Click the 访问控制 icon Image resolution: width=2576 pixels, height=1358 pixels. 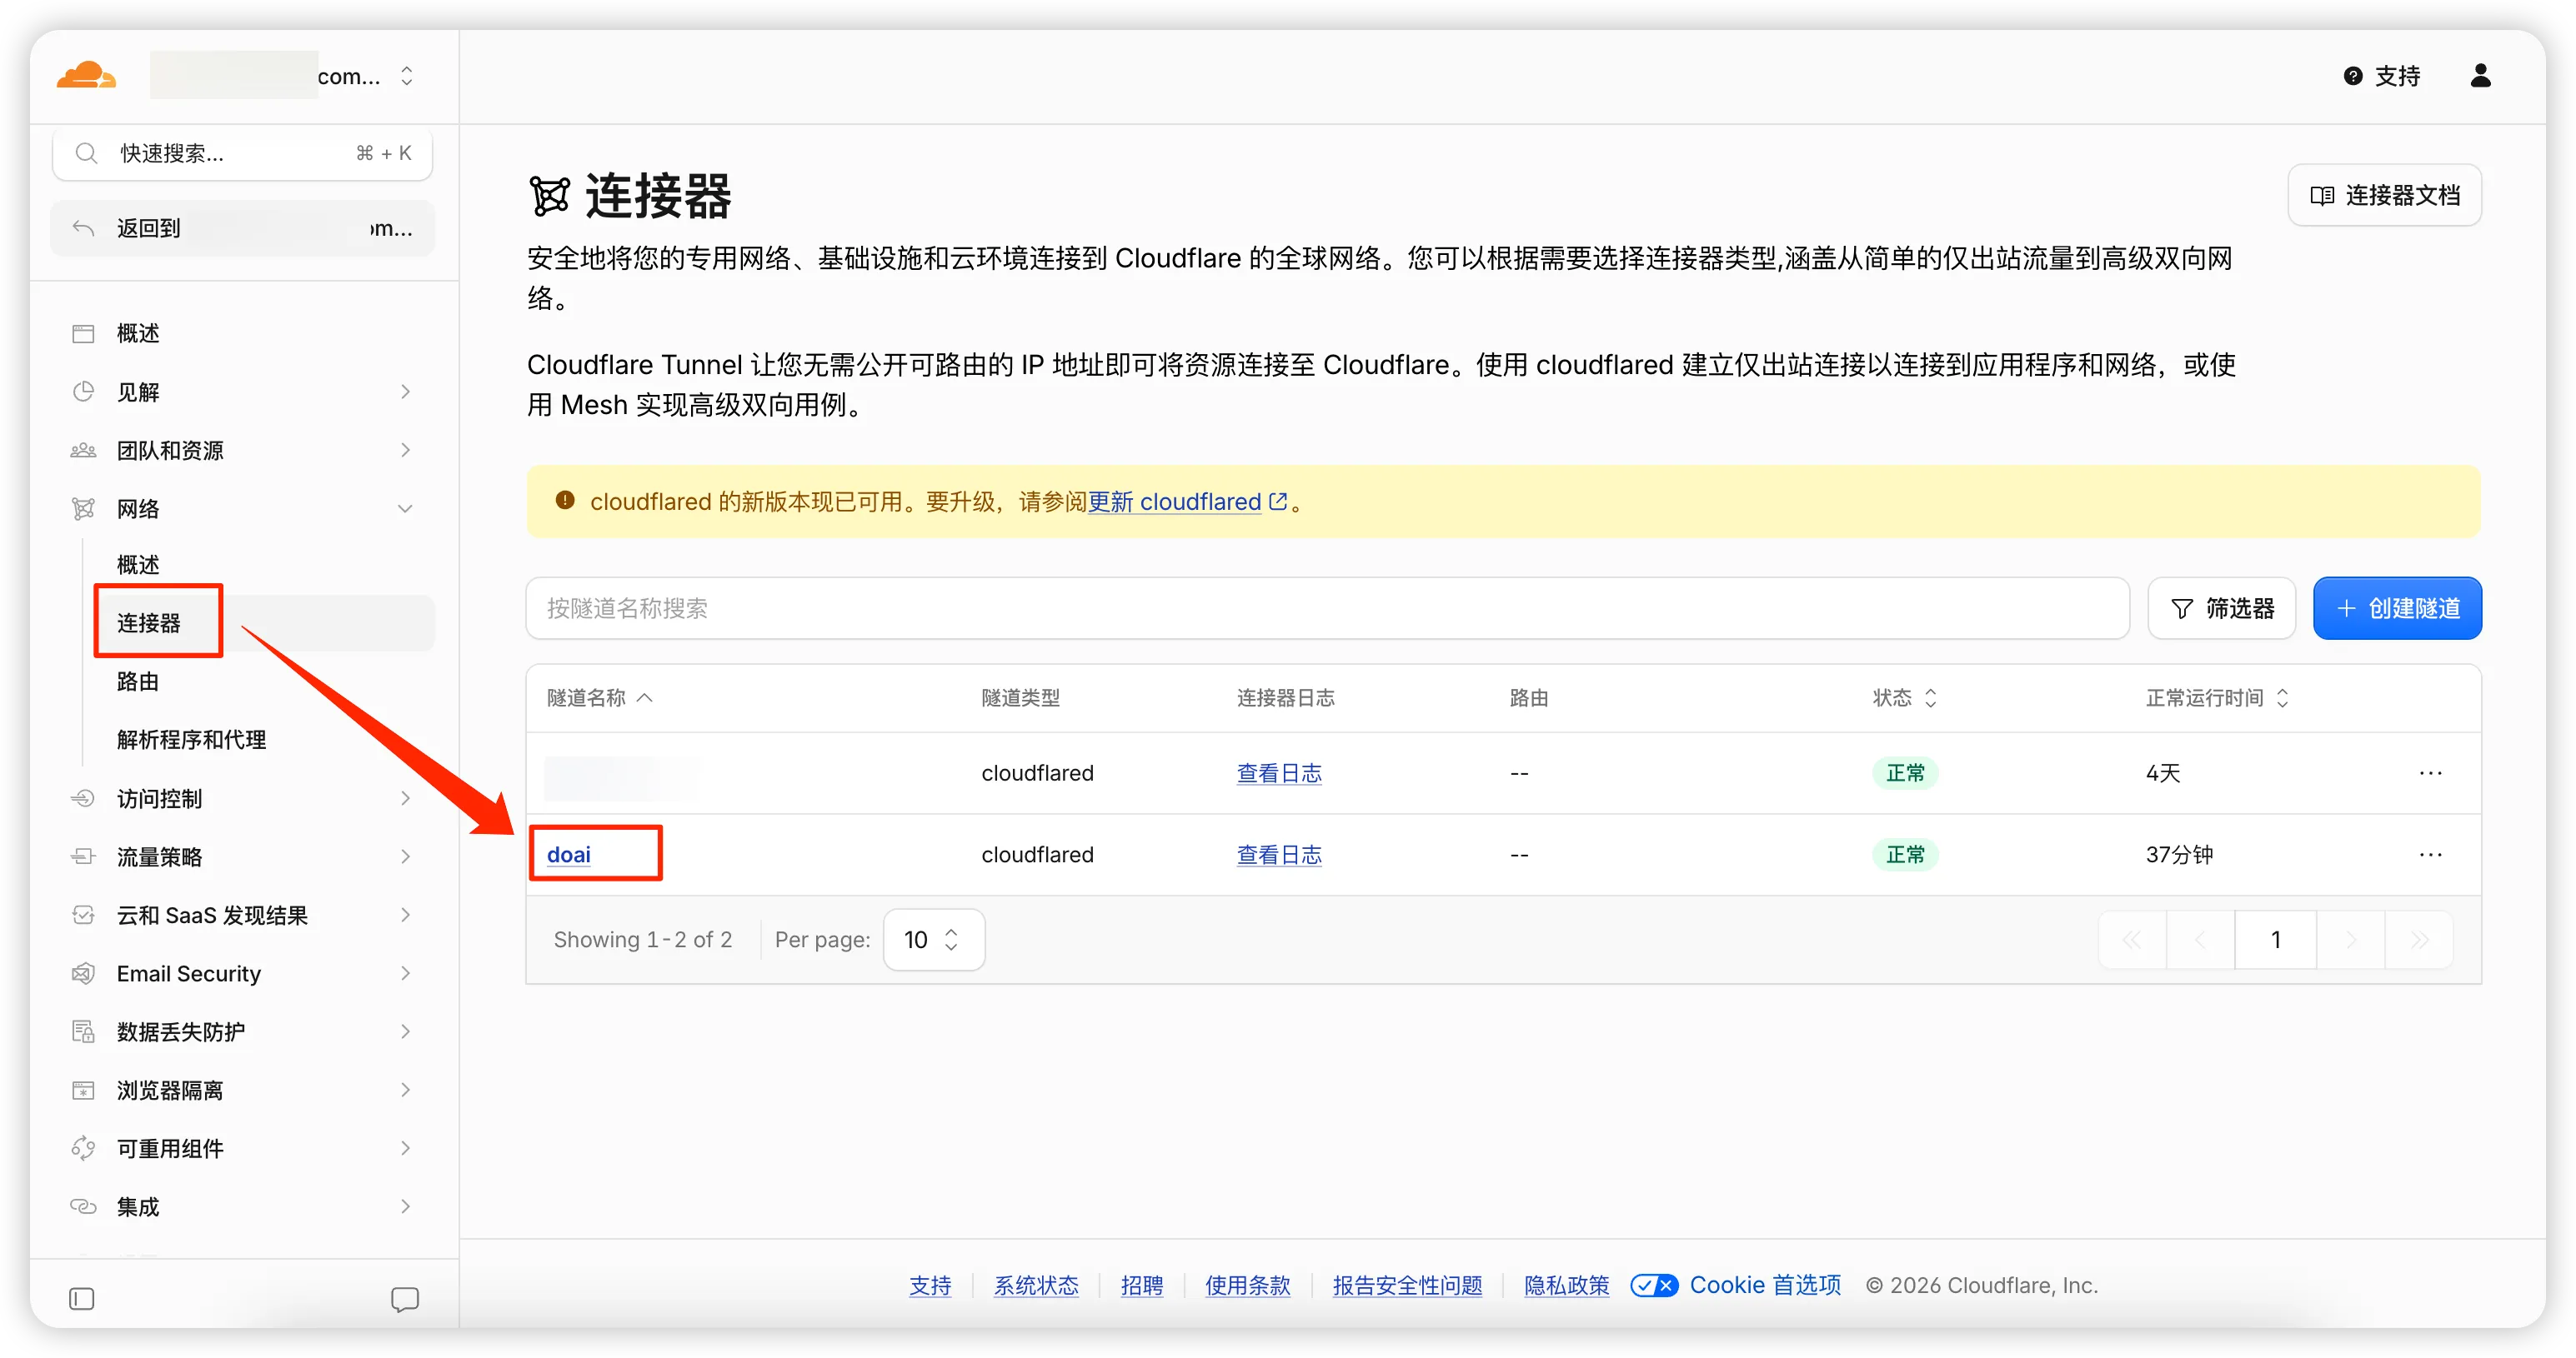[83, 797]
